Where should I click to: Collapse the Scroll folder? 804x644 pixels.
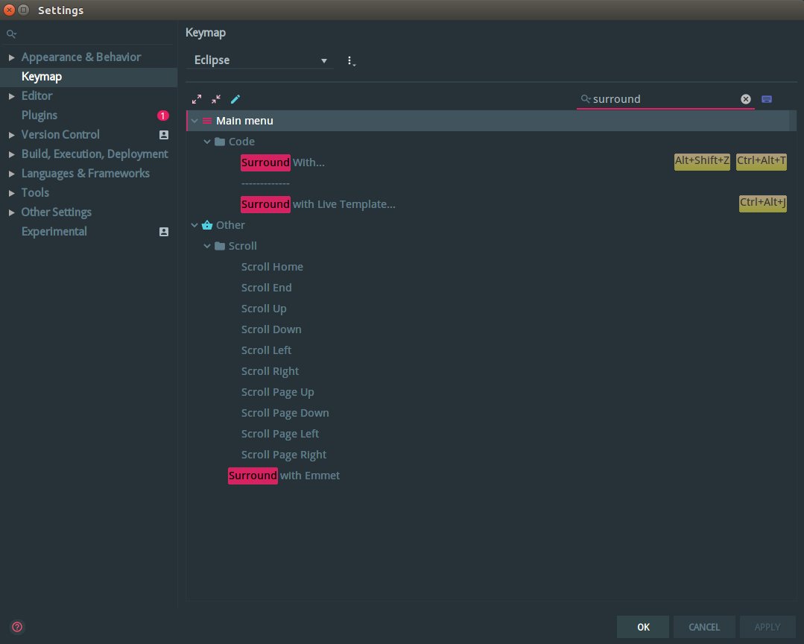(x=207, y=245)
